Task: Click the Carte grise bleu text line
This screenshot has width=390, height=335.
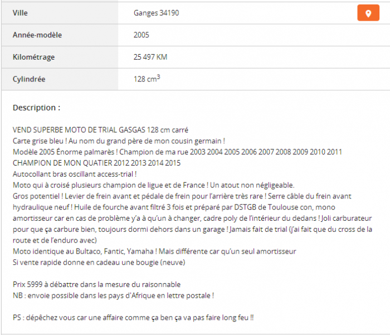Action: pos(119,141)
